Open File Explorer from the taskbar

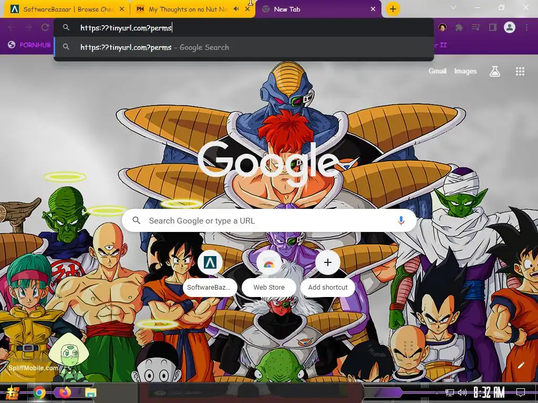pos(90,393)
